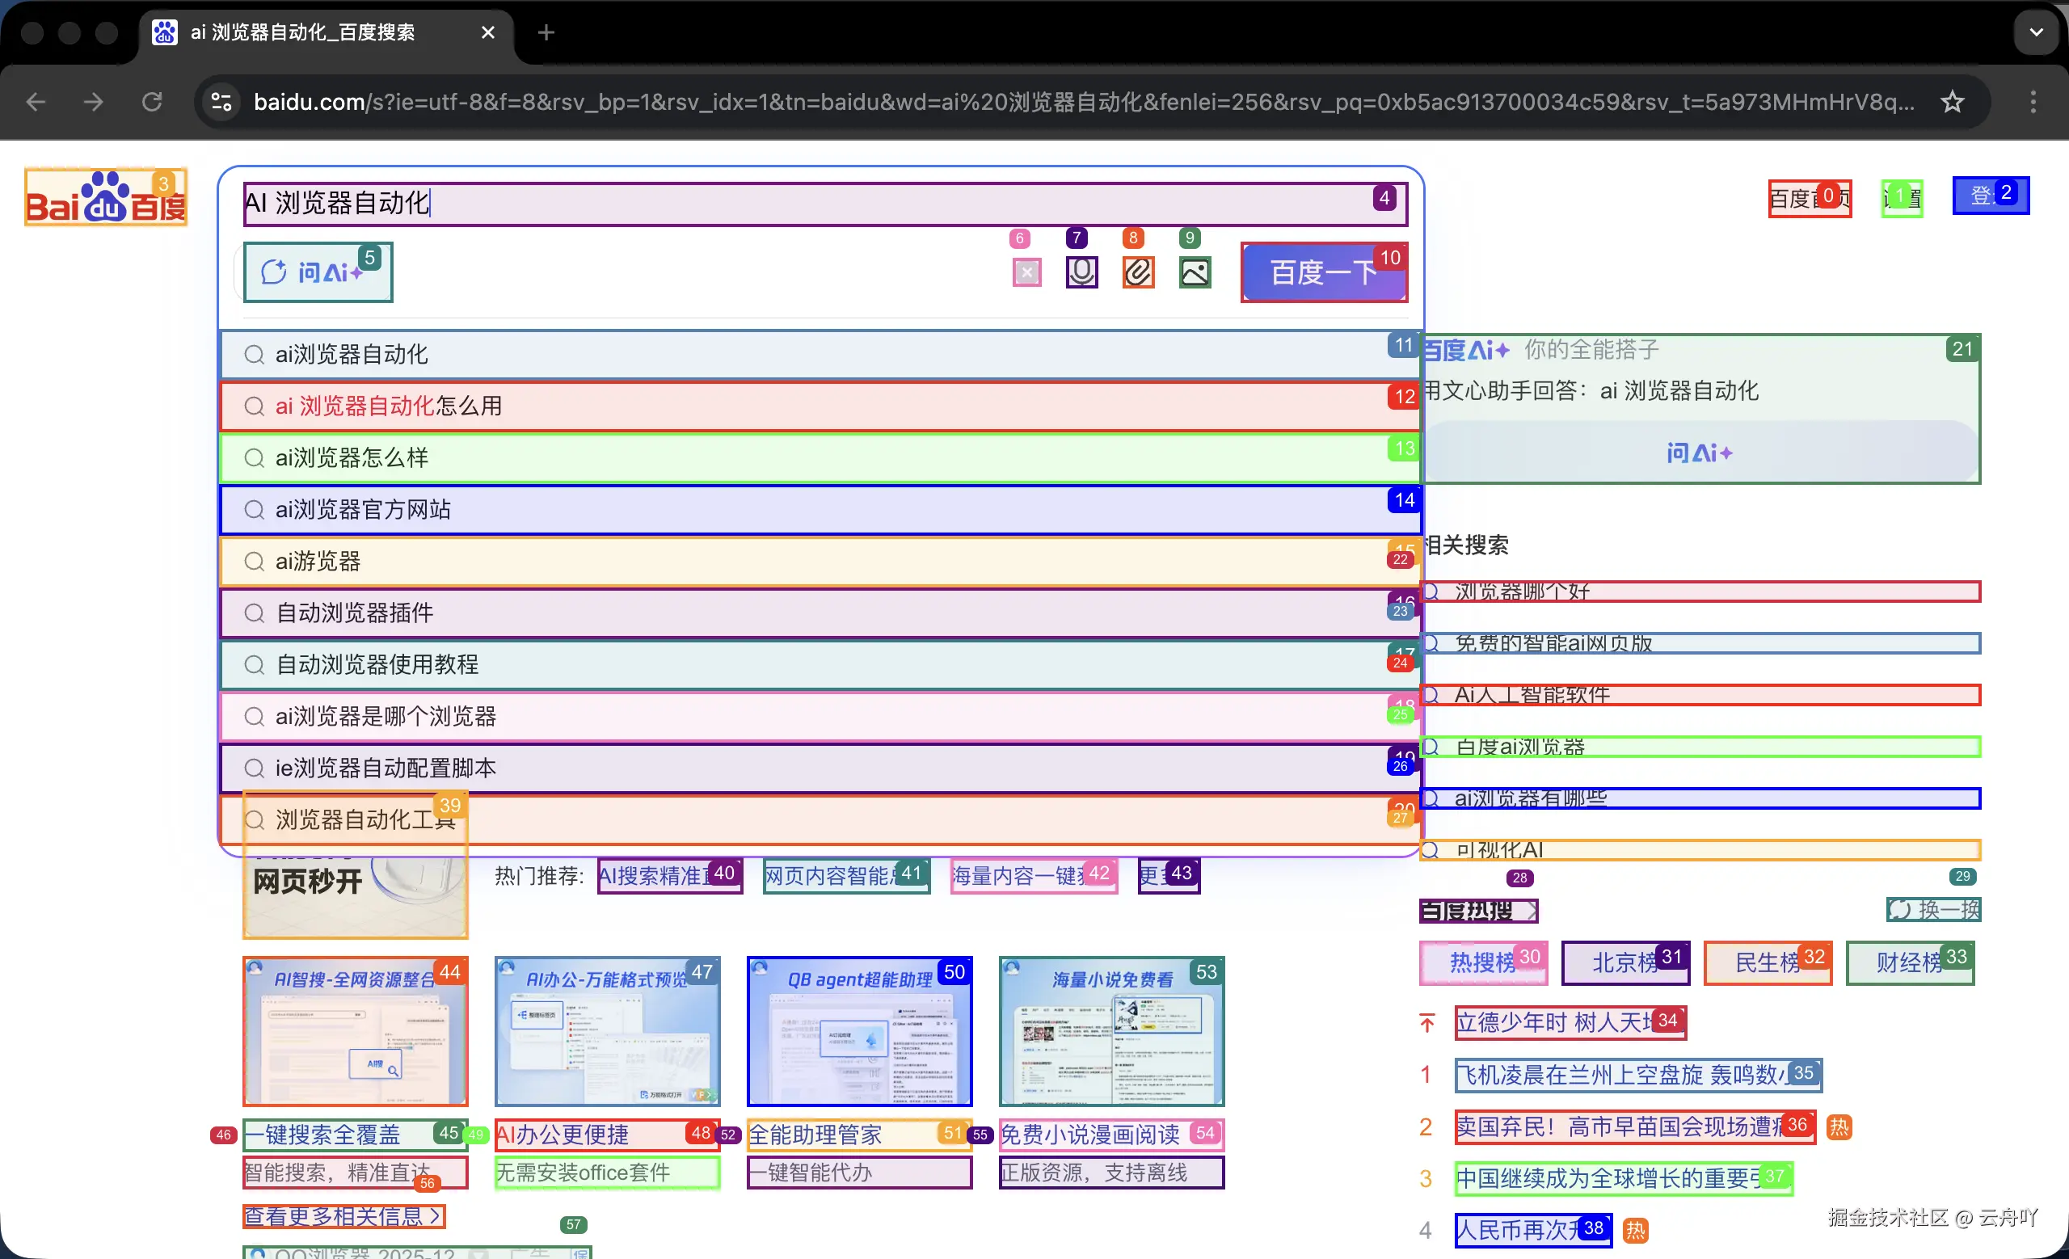Screen dimensions: 2069x1259
Task: Click the 换一换 refresh hot search icon
Action: 1901,910
